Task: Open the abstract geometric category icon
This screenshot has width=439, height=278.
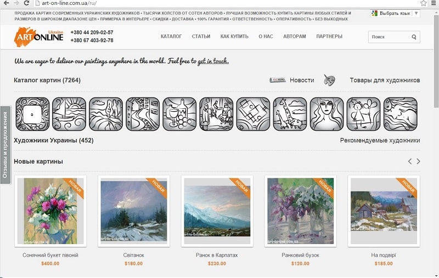Action: click(x=253, y=114)
